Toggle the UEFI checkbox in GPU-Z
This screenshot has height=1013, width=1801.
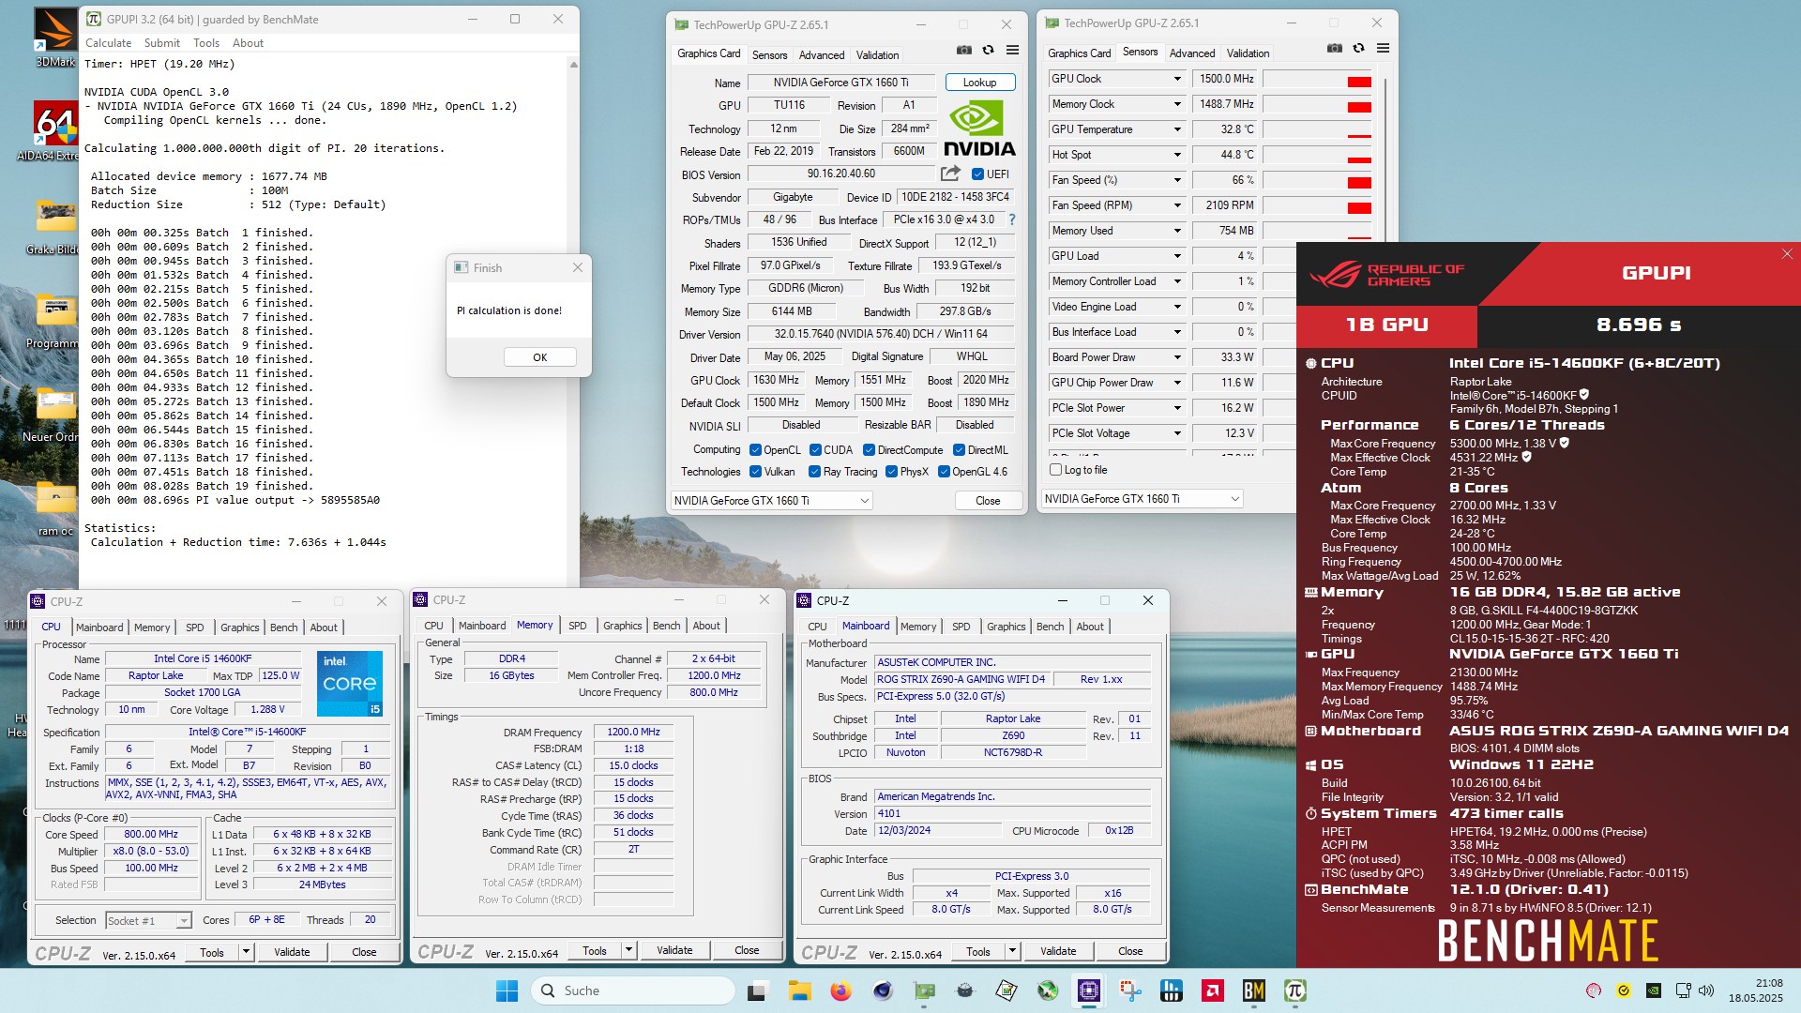[977, 174]
